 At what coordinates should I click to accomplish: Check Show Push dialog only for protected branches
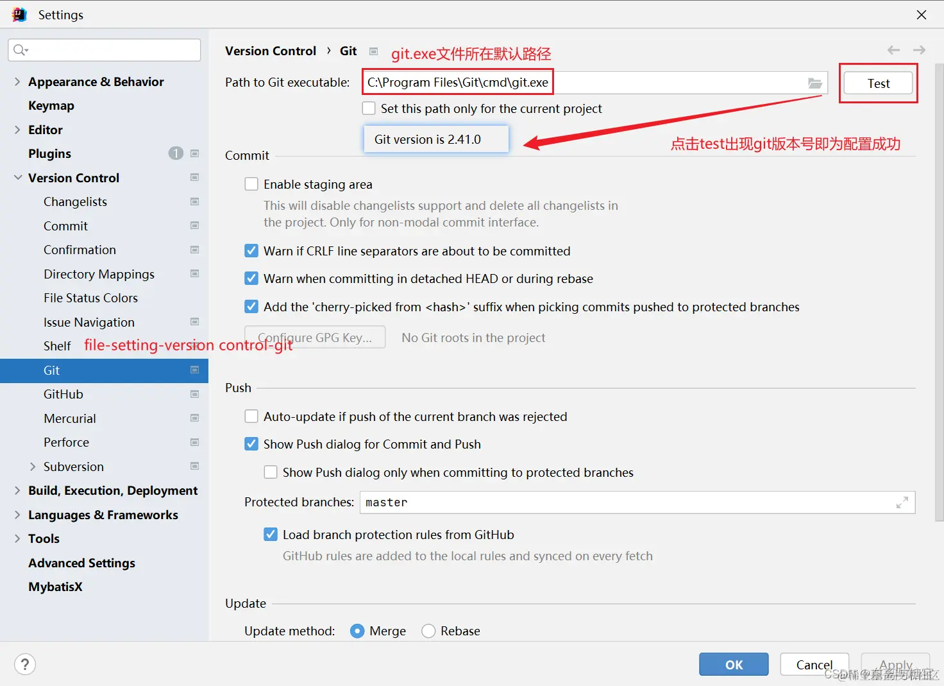coord(271,472)
